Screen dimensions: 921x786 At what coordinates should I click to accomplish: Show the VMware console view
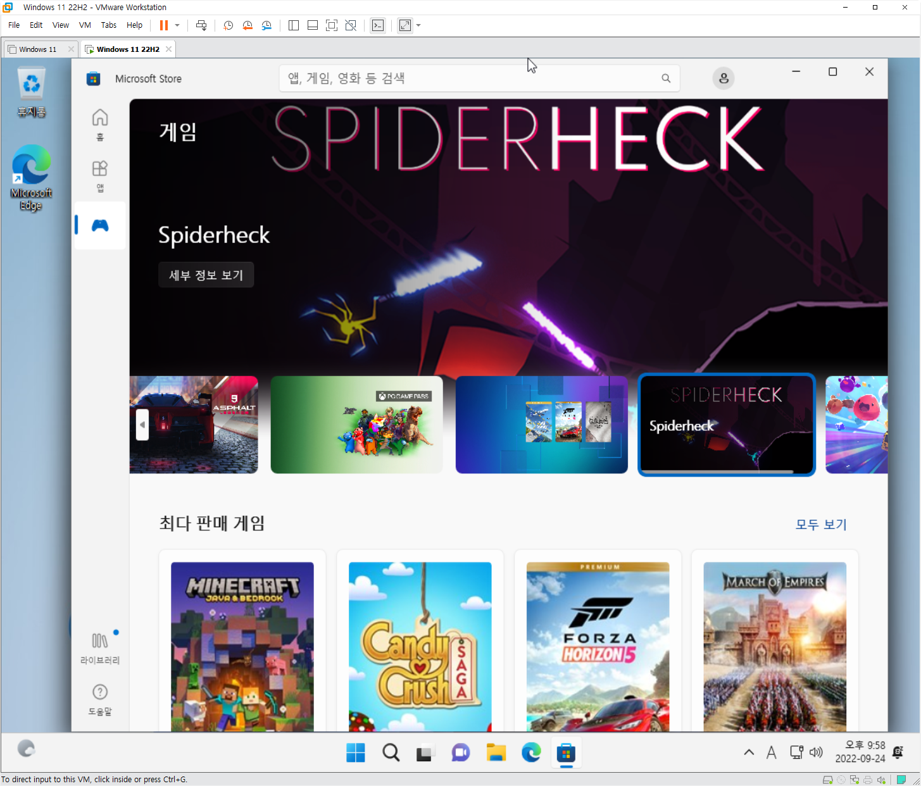click(378, 25)
